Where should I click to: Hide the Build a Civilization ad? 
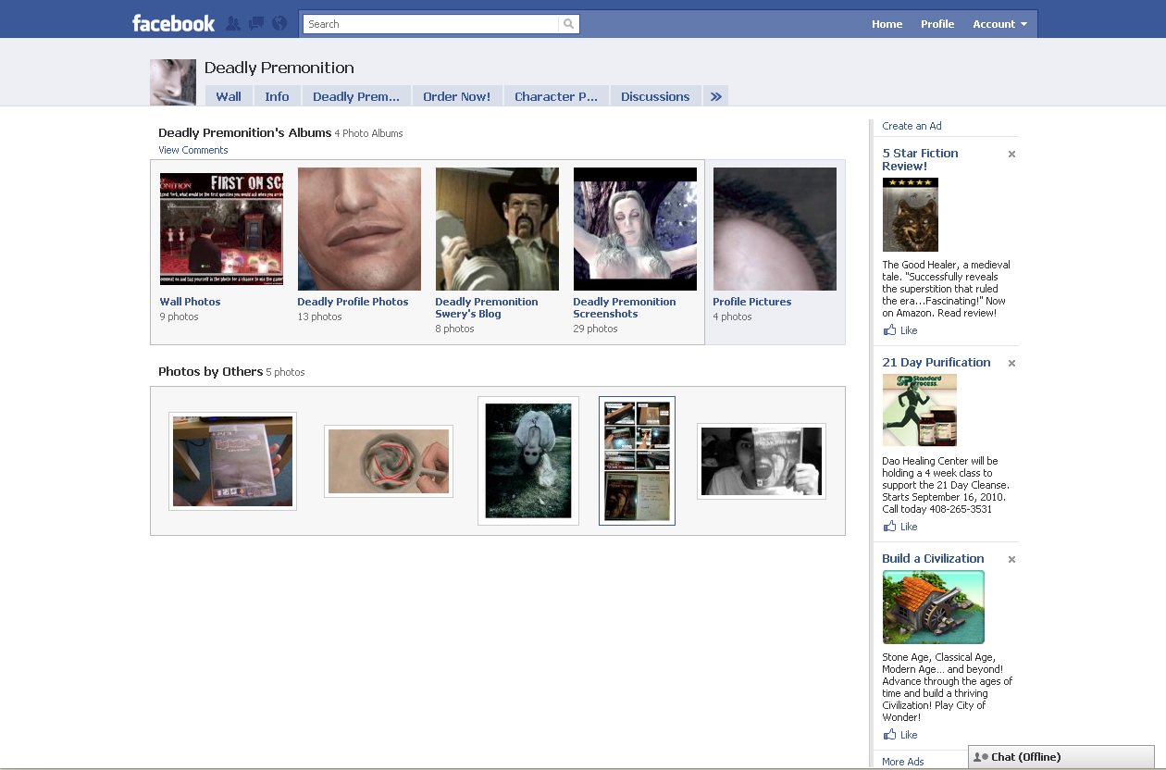(x=1011, y=560)
